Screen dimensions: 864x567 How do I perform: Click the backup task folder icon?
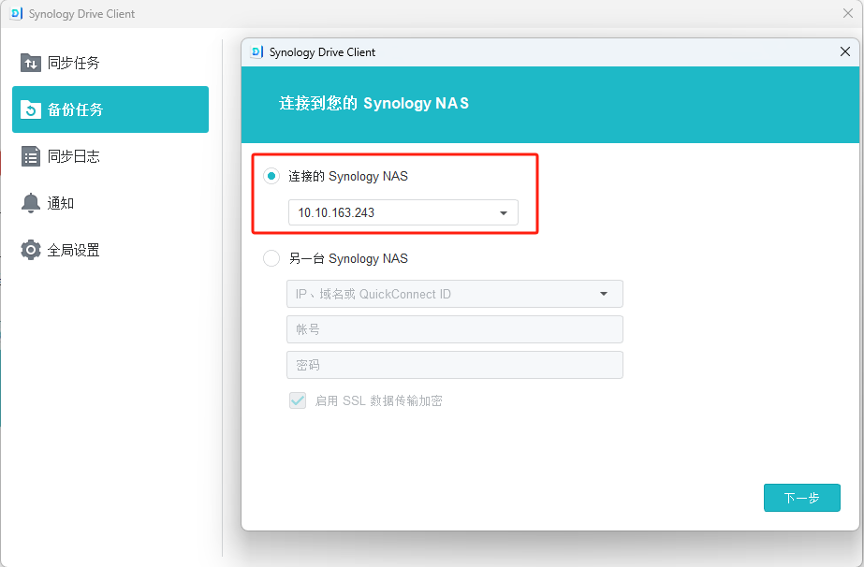click(31, 109)
